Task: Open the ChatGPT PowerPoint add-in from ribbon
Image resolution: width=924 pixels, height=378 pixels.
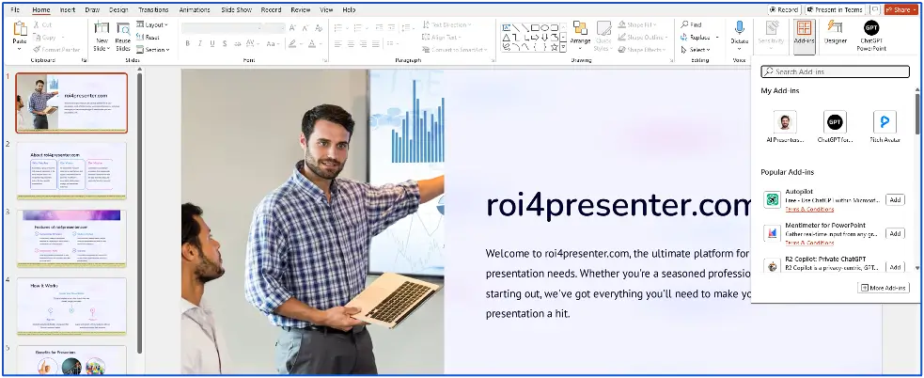Action: pyautogui.click(x=871, y=30)
